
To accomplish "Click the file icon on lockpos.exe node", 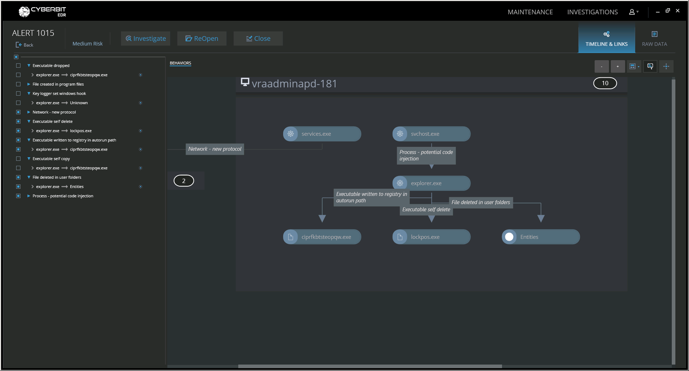I will [x=400, y=236].
